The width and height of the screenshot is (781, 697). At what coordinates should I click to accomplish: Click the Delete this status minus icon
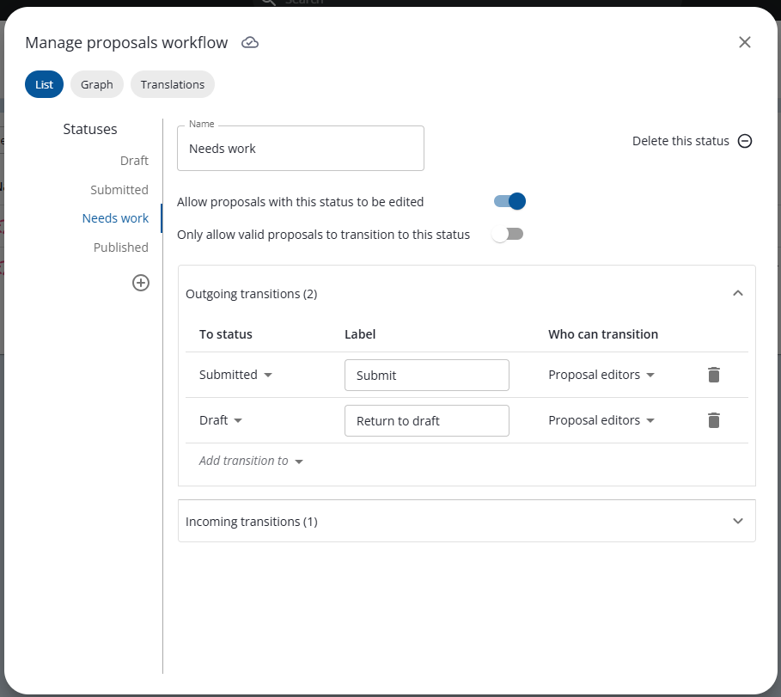[745, 141]
